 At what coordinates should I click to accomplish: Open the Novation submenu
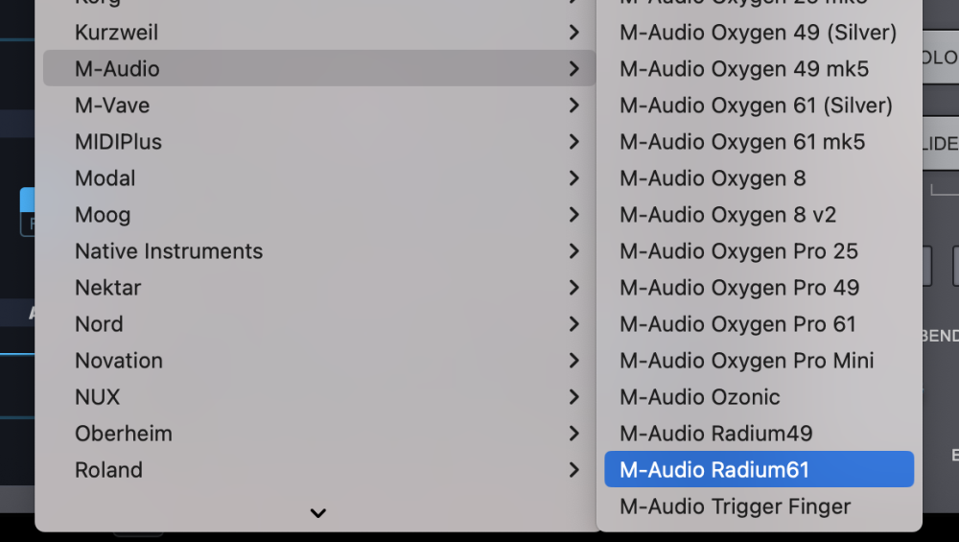pyautogui.click(x=119, y=361)
